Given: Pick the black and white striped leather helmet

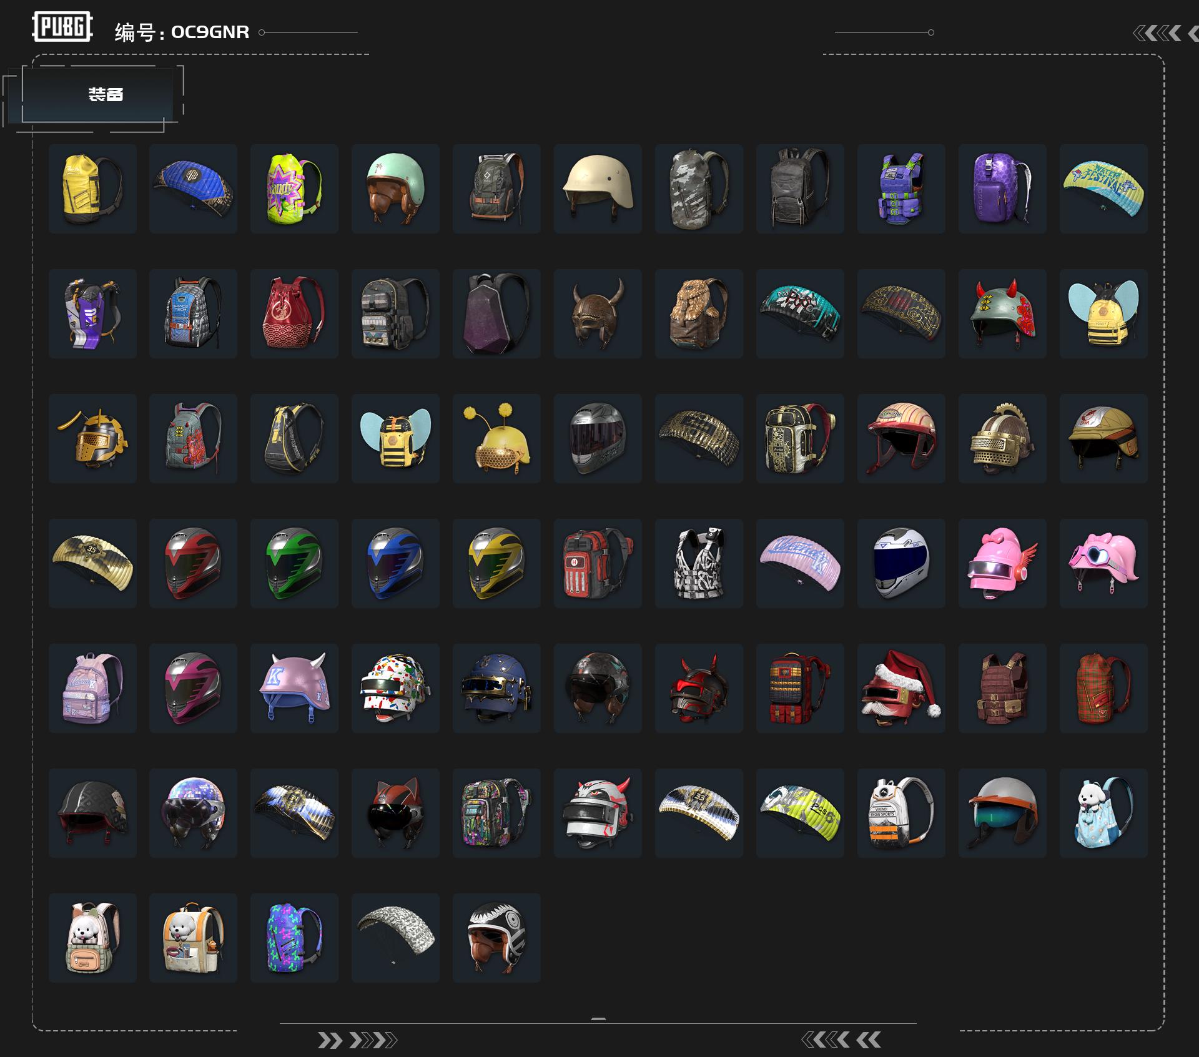Looking at the screenshot, I should click(496, 938).
